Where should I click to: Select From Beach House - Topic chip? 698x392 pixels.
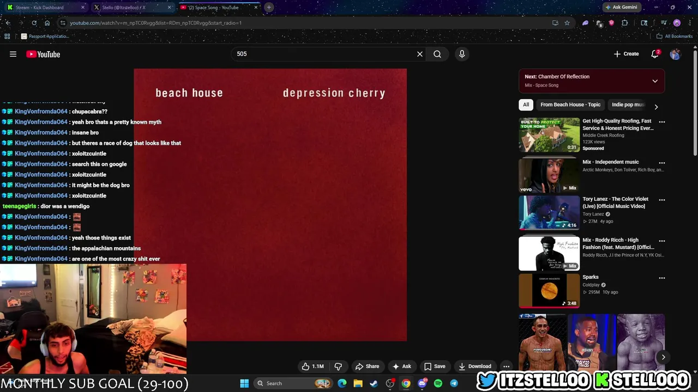pos(570,105)
